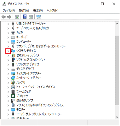Click the Forward arrow toolbar icon
The height and width of the screenshot is (126, 120).
pyautogui.click(x=9, y=17)
